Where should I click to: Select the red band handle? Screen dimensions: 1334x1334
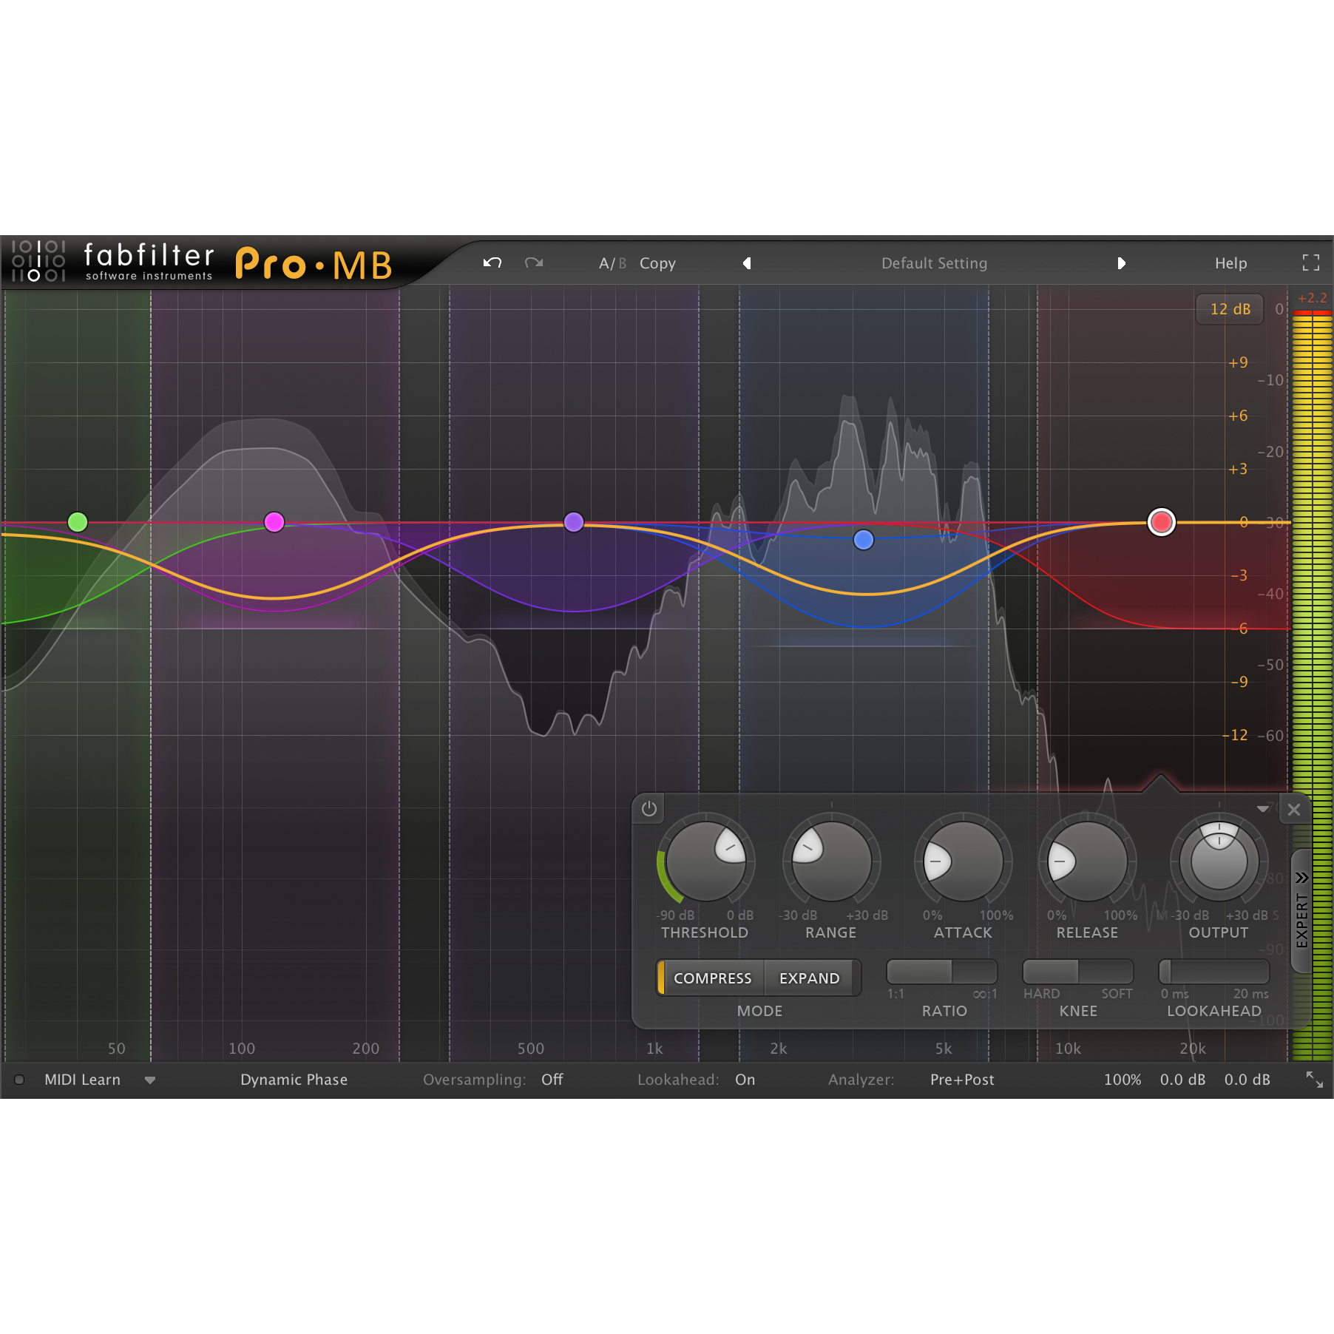pos(1162,522)
